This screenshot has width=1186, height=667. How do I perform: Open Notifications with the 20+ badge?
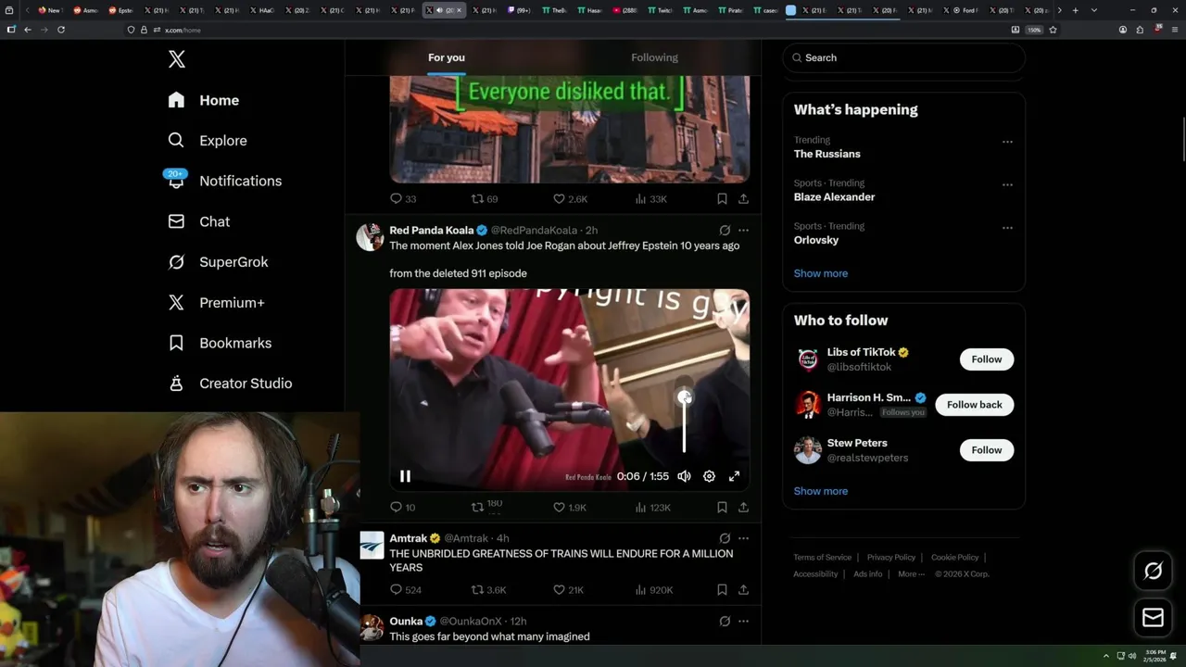224,181
